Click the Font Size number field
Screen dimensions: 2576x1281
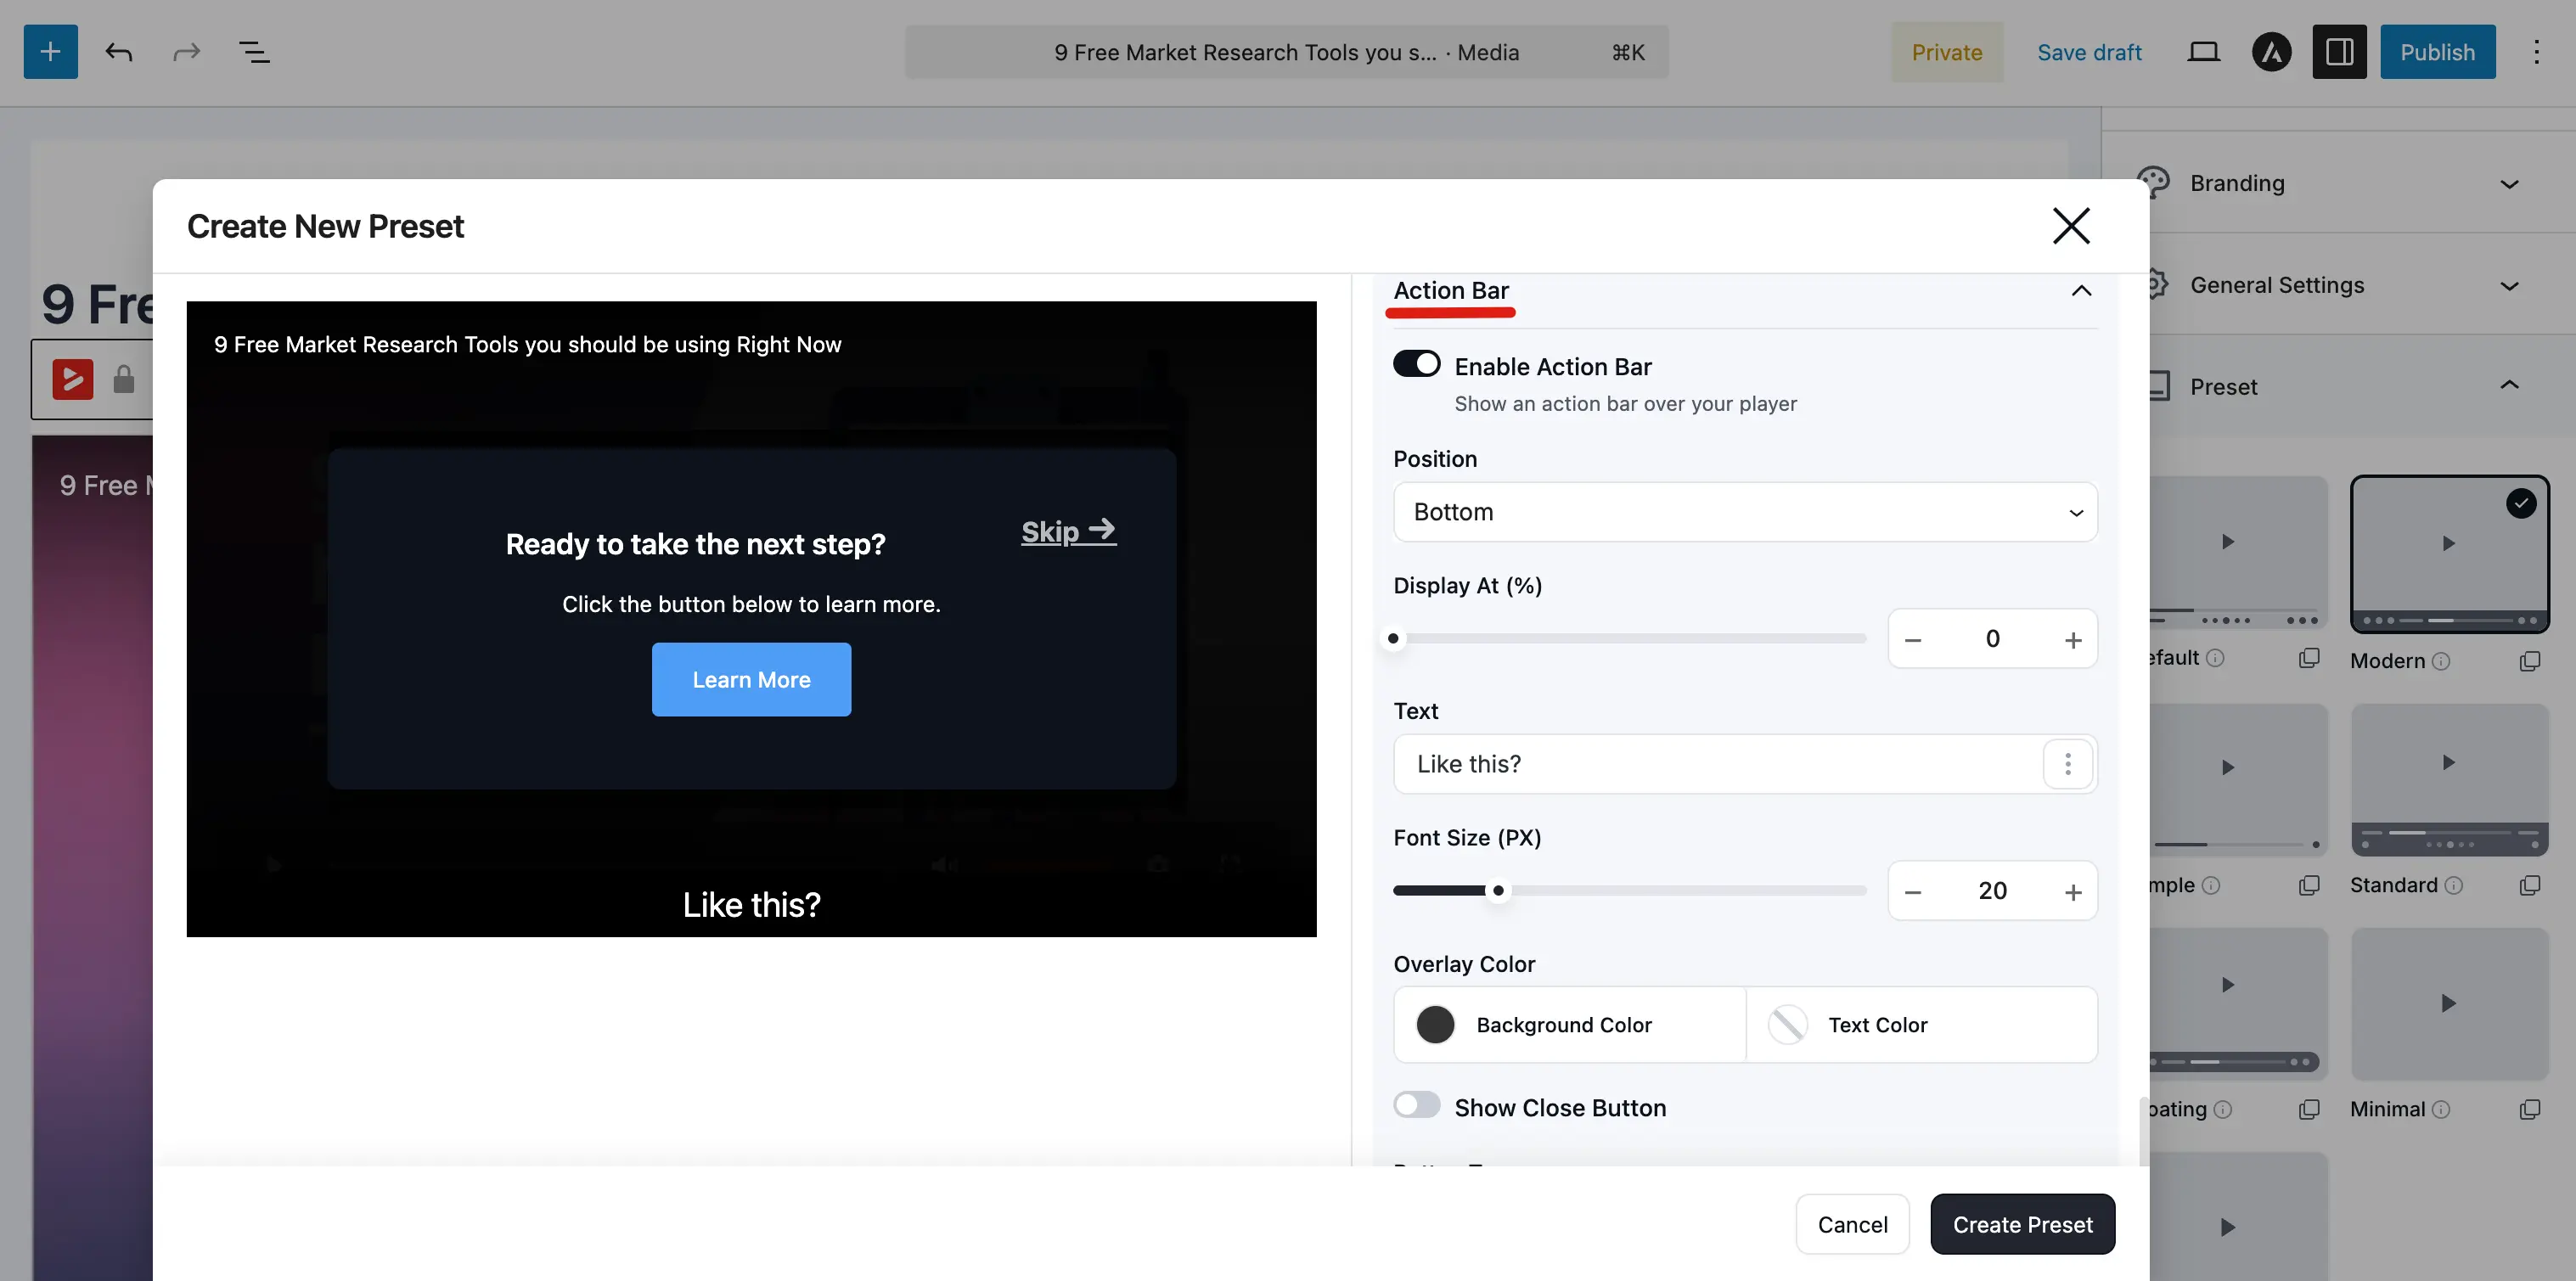coord(1992,892)
